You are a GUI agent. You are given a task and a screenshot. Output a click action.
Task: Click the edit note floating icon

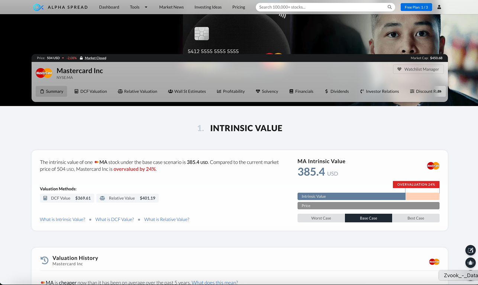[470, 250]
